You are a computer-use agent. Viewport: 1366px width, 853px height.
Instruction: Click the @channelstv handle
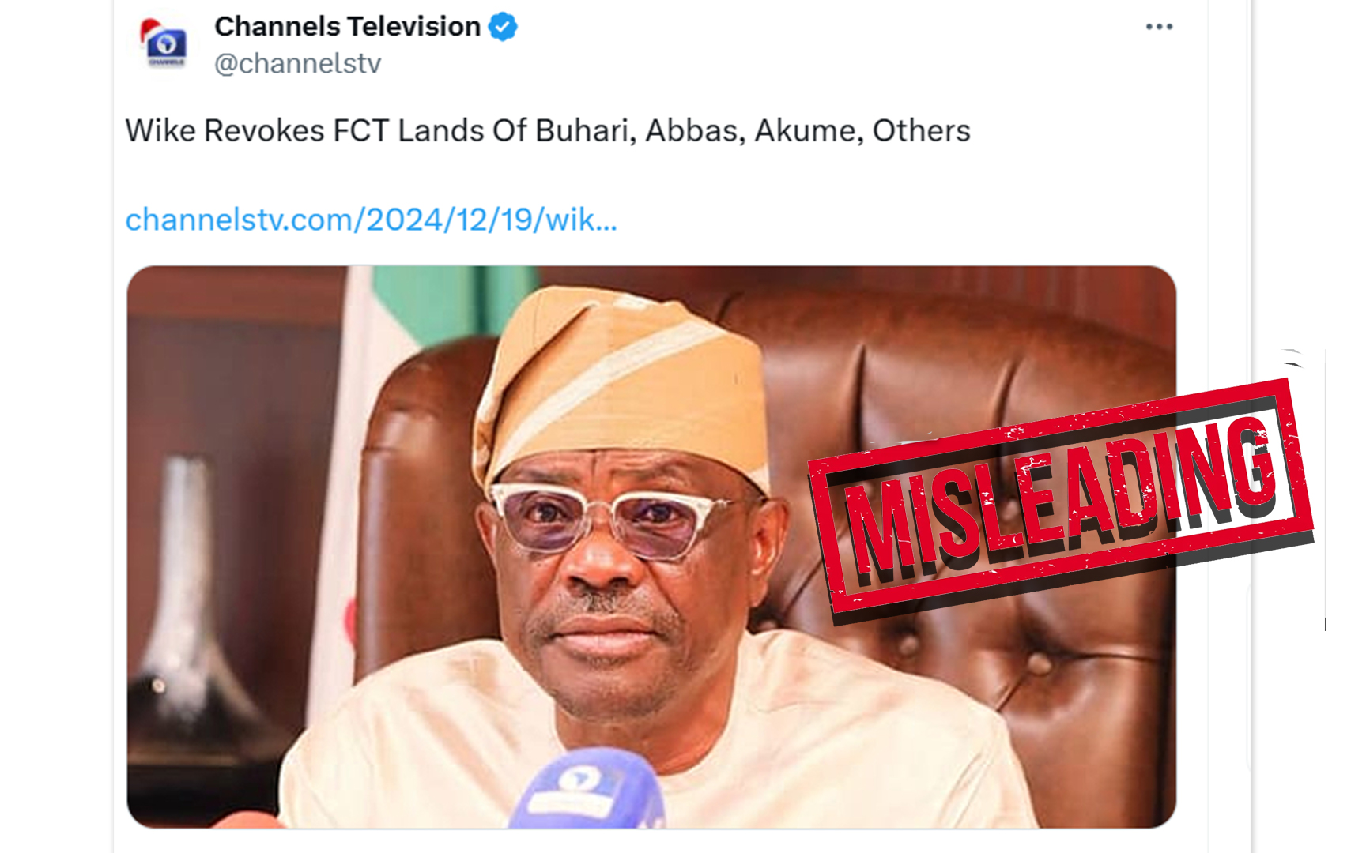point(297,63)
